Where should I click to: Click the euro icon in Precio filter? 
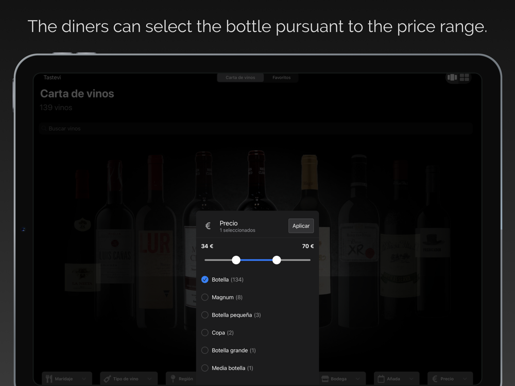[x=435, y=379]
